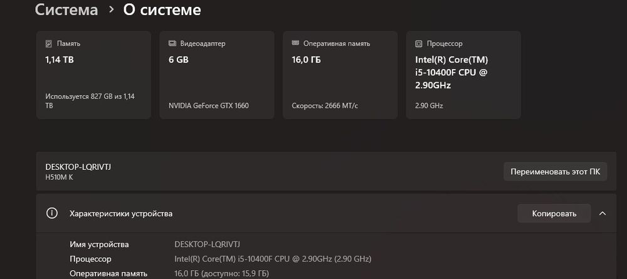
Task: Select the NVIDIA GeForce GTX 1660 text
Action: (x=209, y=105)
